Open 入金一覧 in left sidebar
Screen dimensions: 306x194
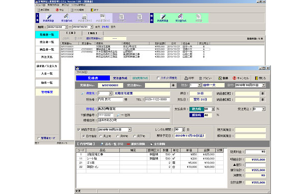tap(47, 74)
